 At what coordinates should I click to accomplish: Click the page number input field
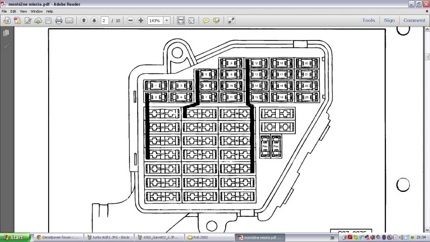(105, 21)
